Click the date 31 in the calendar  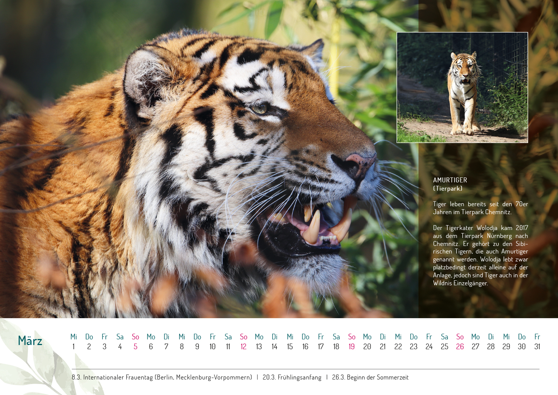pos(537,347)
